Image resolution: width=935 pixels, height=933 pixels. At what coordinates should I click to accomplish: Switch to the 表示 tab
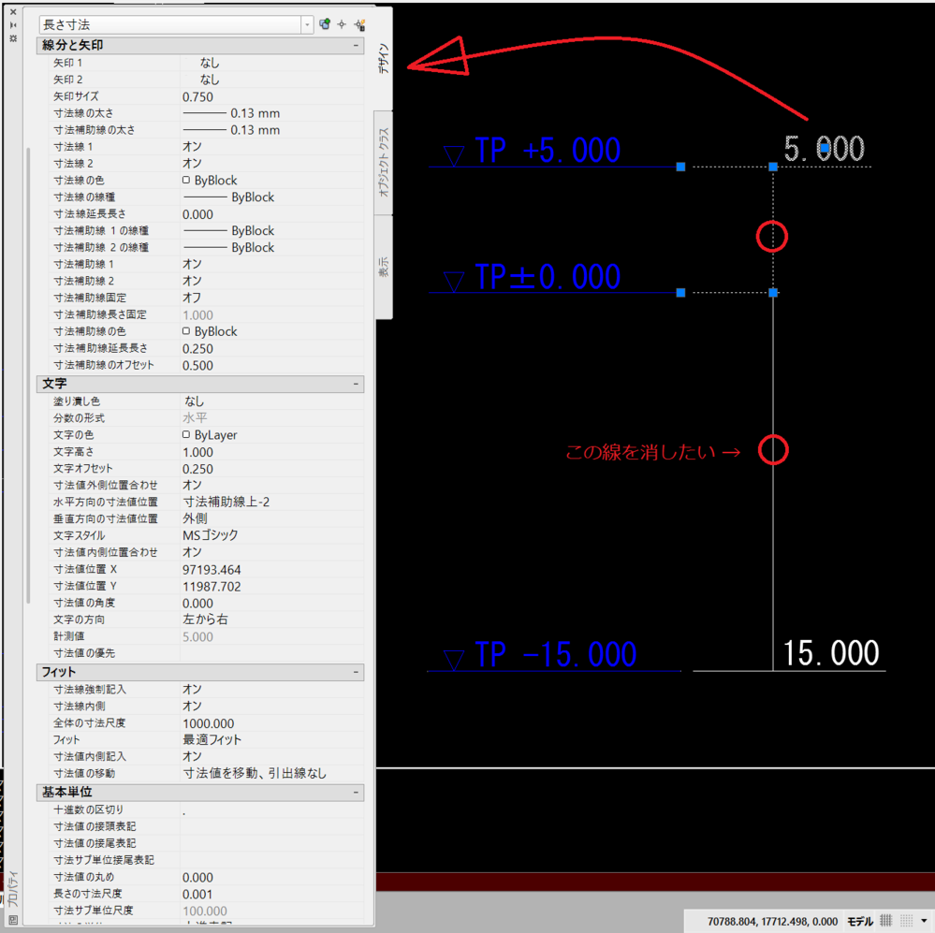tap(384, 267)
